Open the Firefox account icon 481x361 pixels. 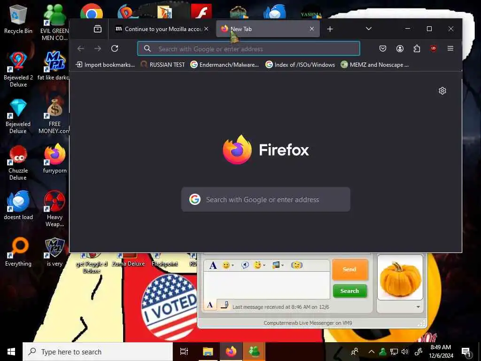point(400,48)
